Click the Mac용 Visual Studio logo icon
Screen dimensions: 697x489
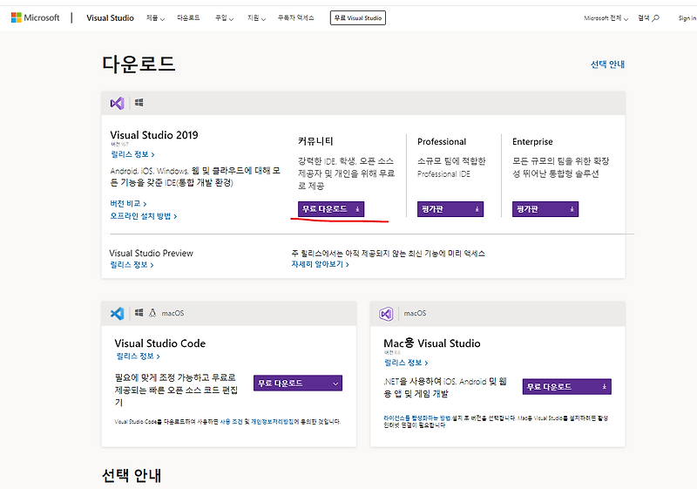pos(386,314)
